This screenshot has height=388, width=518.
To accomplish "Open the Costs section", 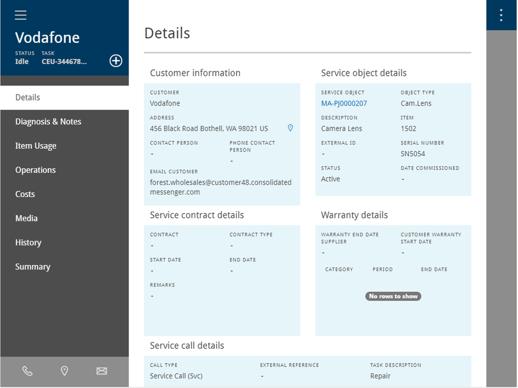I will point(25,195).
